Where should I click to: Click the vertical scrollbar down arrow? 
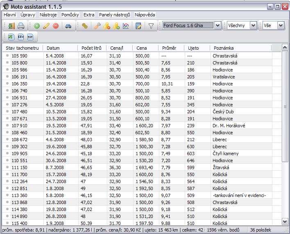pyautogui.click(x=285, y=220)
